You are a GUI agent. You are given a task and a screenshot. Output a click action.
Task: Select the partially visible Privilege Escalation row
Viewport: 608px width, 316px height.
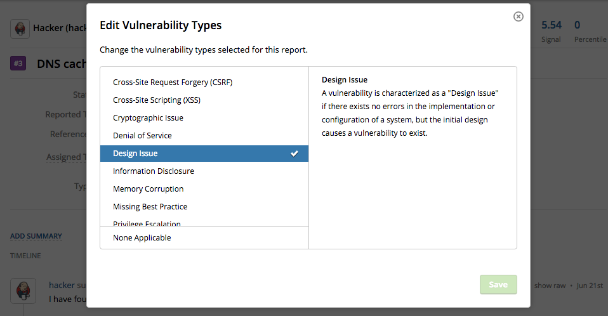[204, 223]
